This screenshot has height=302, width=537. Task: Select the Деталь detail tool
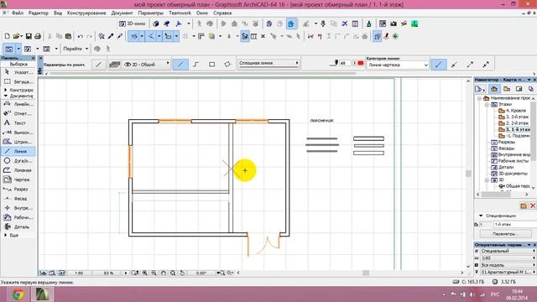tap(18, 226)
